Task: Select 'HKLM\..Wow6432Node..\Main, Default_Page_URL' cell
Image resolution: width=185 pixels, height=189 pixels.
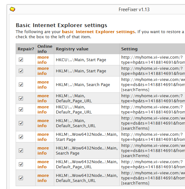Action: pyautogui.click(x=87, y=164)
